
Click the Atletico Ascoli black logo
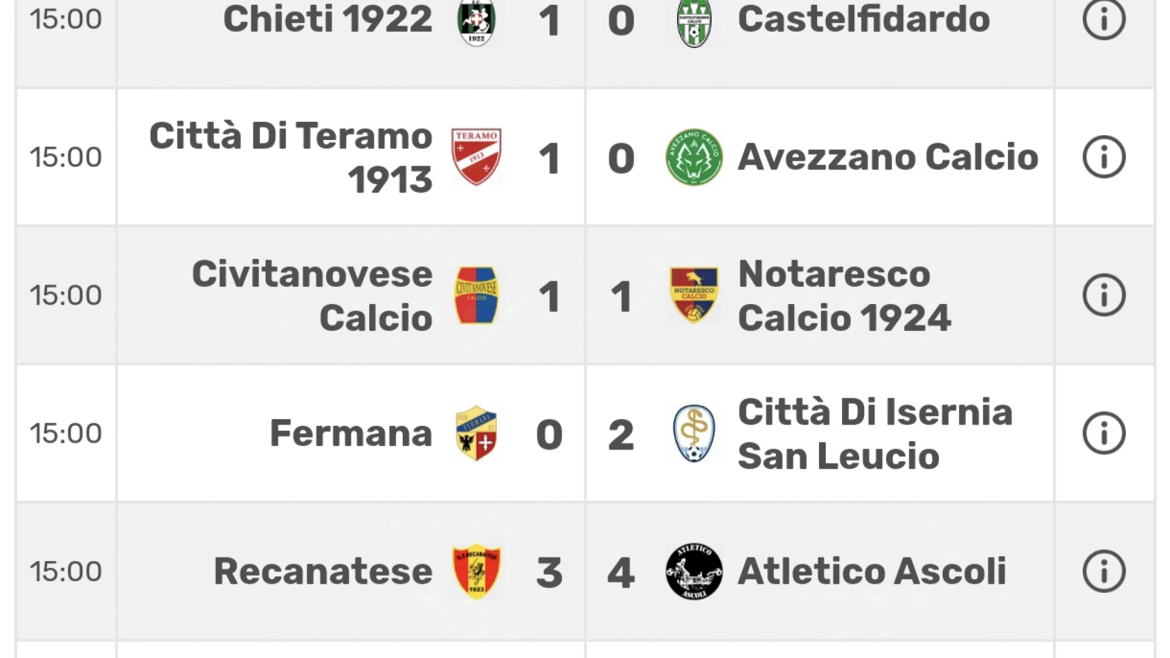[x=694, y=571]
